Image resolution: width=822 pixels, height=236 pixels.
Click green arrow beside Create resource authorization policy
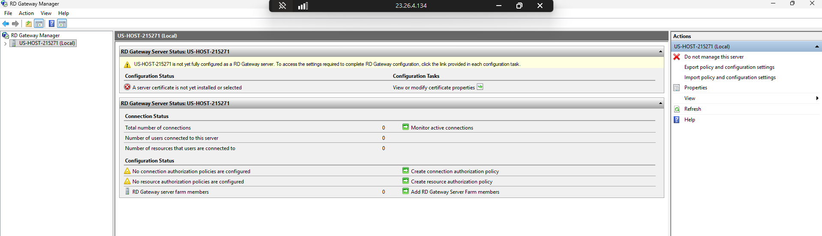tap(405, 181)
